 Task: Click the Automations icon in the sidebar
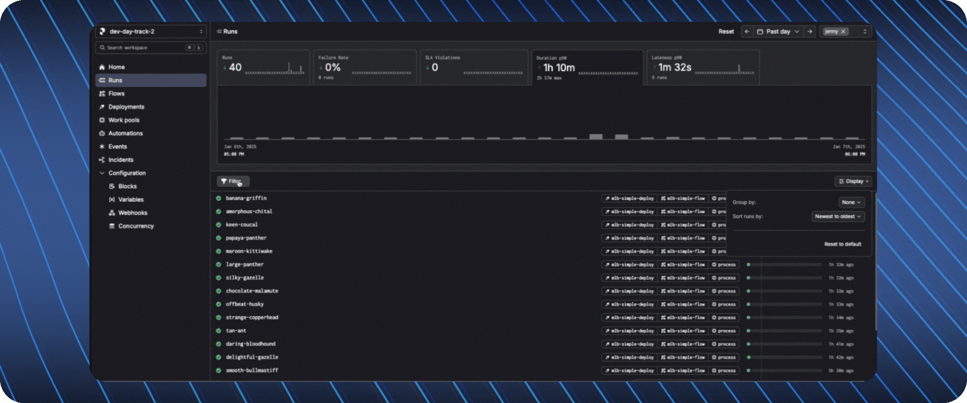point(102,133)
